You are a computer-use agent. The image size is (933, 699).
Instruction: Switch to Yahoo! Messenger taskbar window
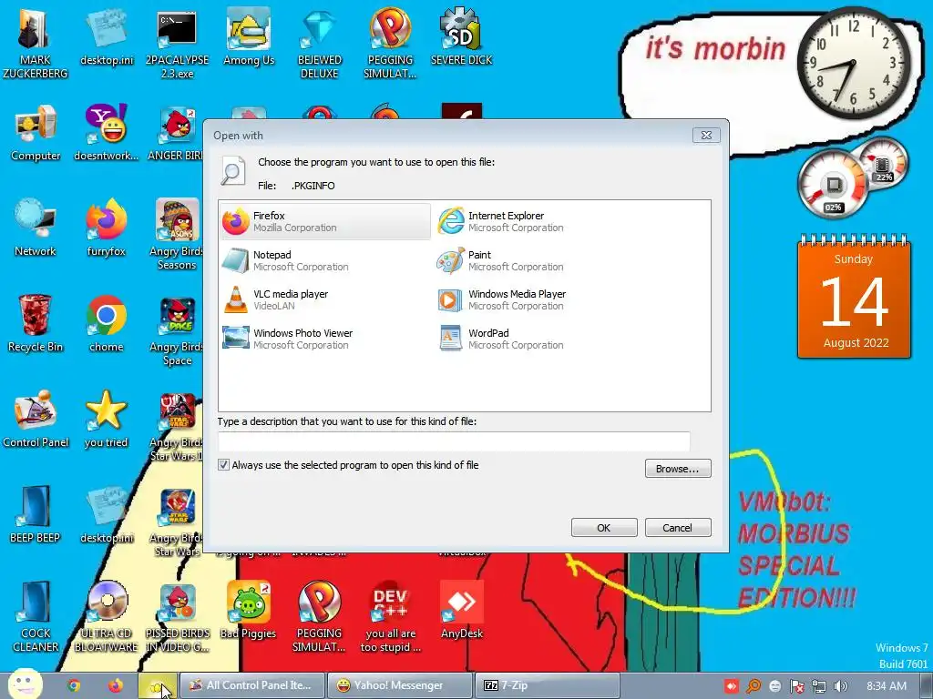(x=400, y=685)
